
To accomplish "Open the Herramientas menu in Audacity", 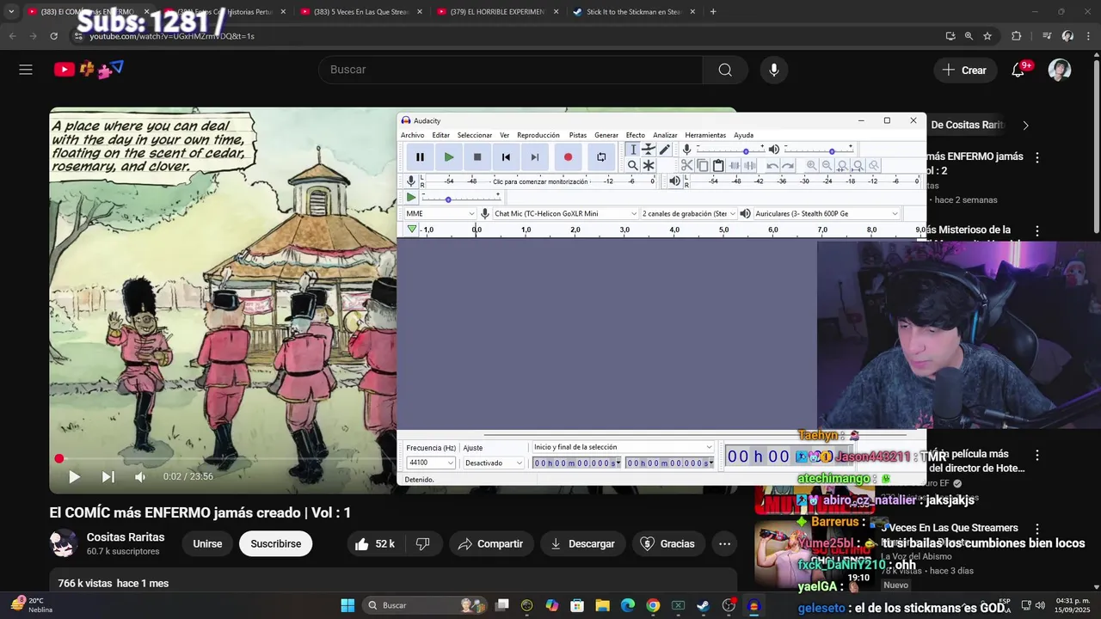I will tap(705, 135).
